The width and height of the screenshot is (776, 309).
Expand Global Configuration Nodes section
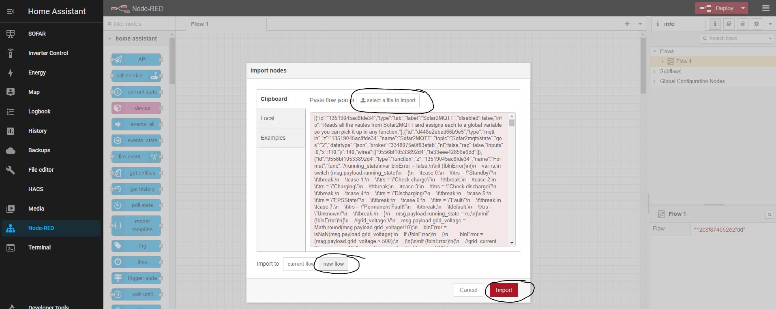click(654, 81)
